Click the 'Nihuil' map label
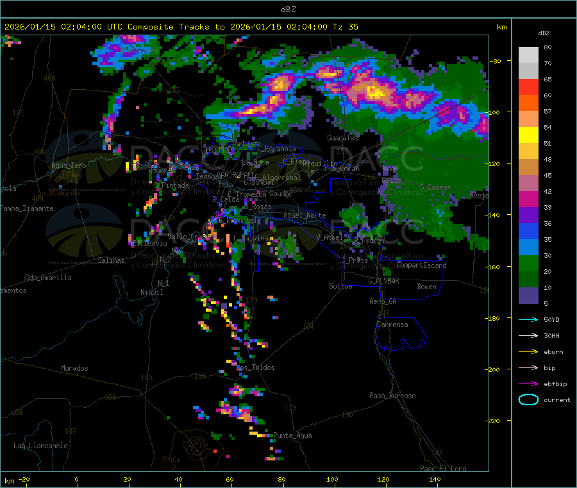Image resolution: width=577 pixels, height=488 pixels. pos(151,292)
